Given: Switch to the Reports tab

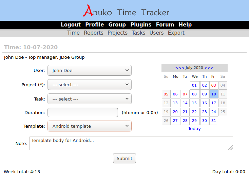Looking at the screenshot, I should click(94, 33).
